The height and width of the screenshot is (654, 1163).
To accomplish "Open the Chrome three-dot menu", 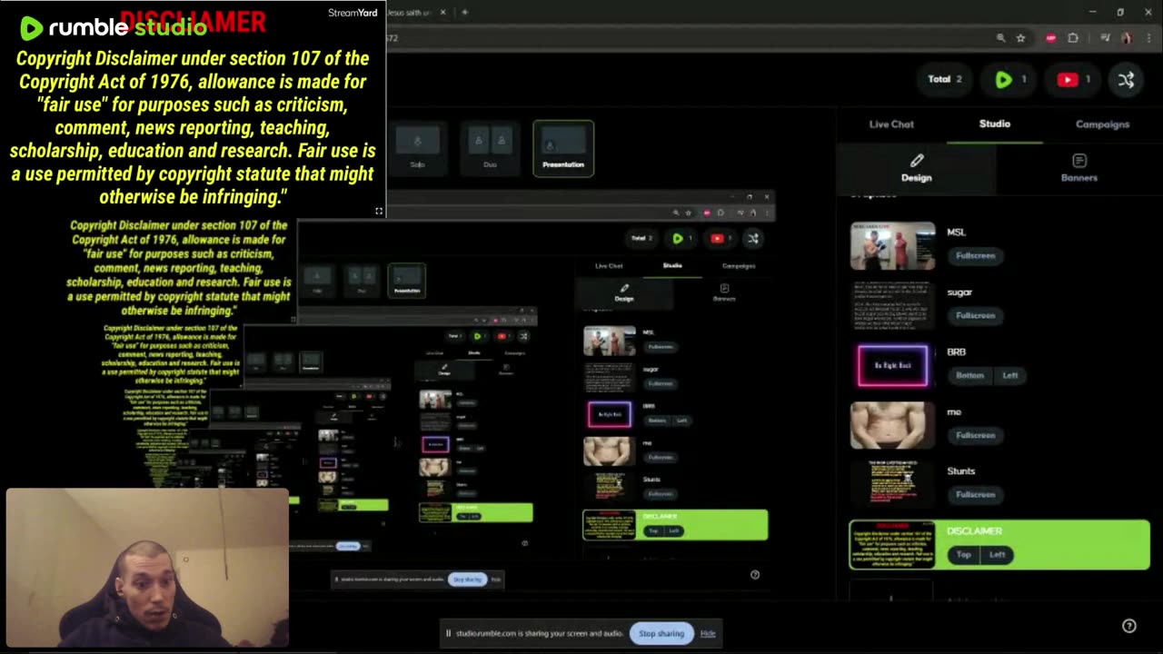I will pyautogui.click(x=1149, y=38).
